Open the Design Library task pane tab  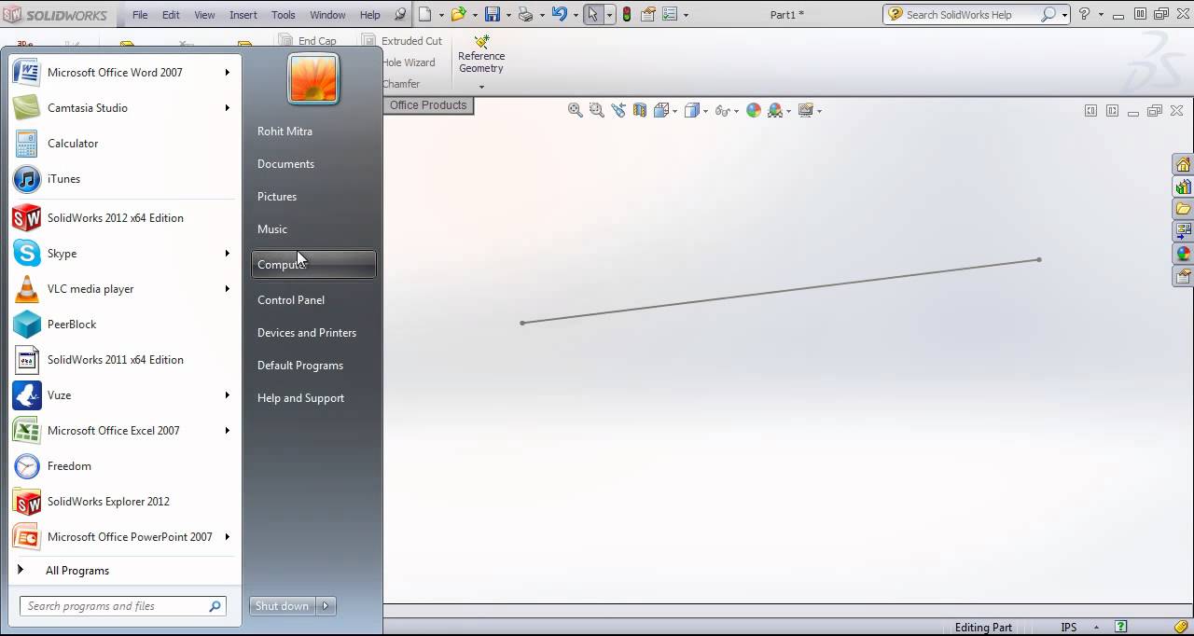coord(1183,187)
